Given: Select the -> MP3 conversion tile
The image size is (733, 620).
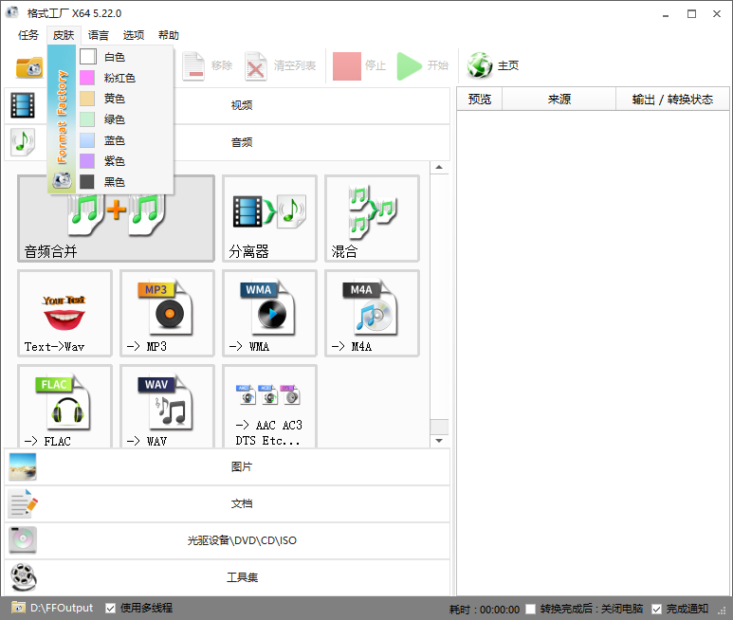Looking at the screenshot, I should [x=167, y=313].
